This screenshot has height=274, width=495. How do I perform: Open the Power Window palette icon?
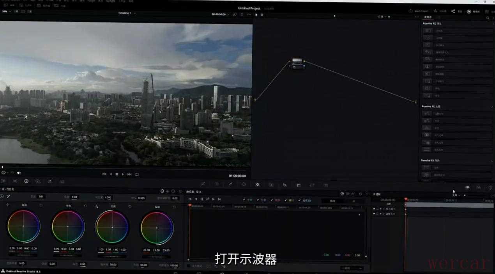(x=244, y=184)
